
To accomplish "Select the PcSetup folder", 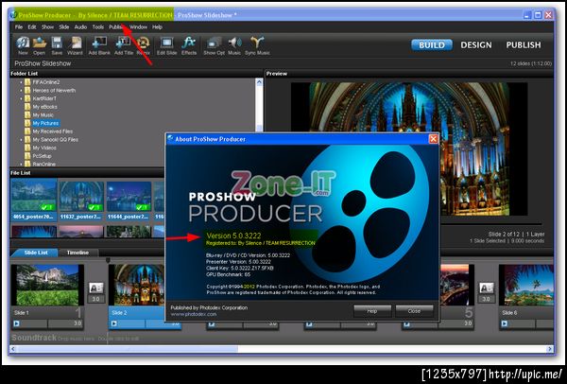I will tap(42, 156).
